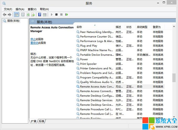Go forward using the toolbar forward arrow
Viewport: 178px width, 130px height.
(9, 15)
